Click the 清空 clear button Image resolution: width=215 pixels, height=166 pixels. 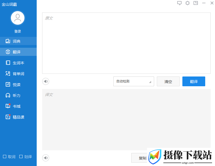[x=168, y=81]
